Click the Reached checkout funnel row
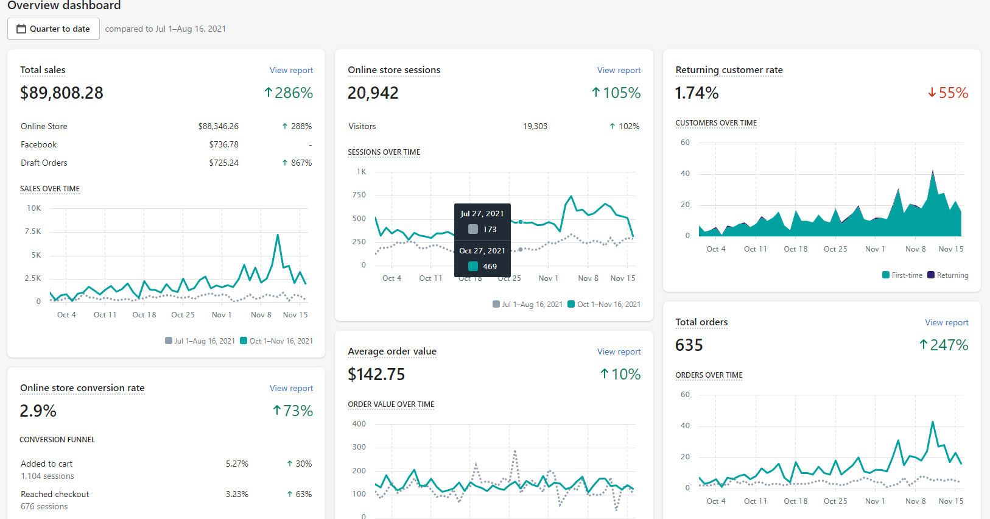 coord(166,500)
